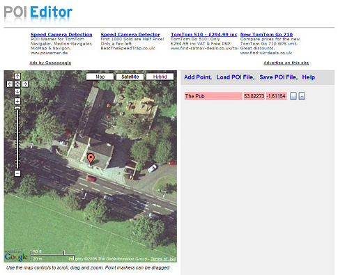Zoom out with the minus button
Screen dimensions: 338x275
(17, 173)
